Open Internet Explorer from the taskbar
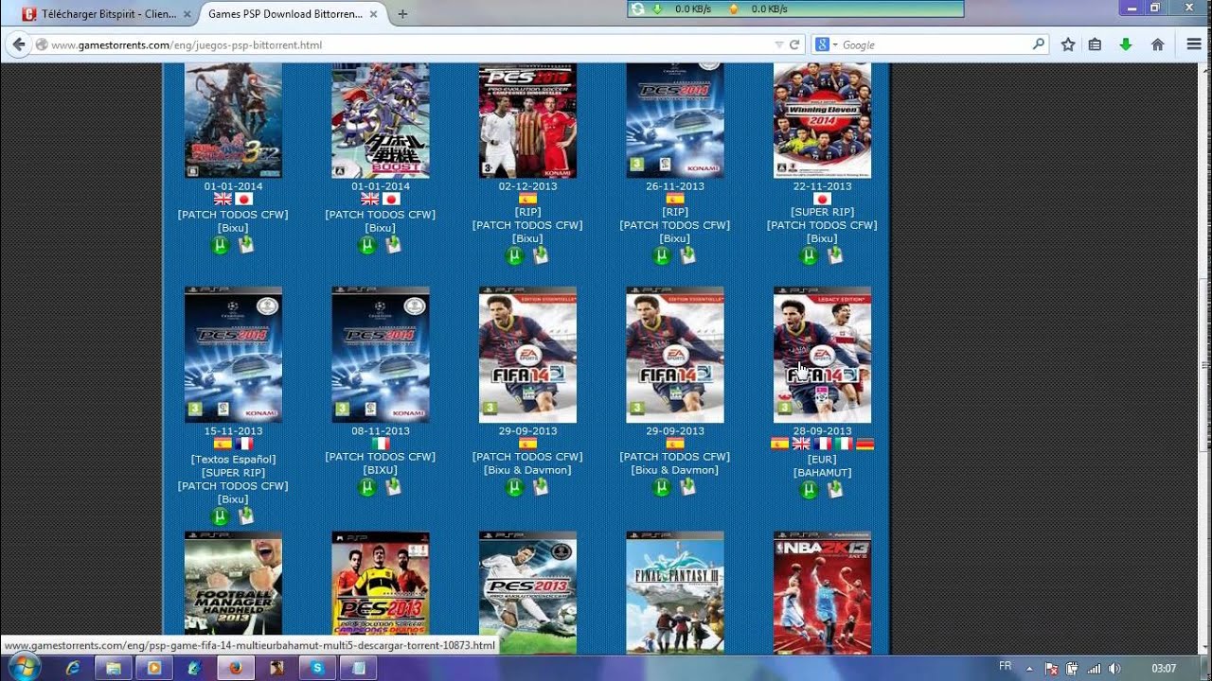The image size is (1212, 681). pos(73,668)
